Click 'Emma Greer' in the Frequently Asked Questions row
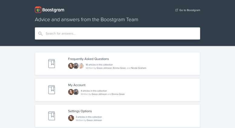 pyautogui.click(x=119, y=68)
